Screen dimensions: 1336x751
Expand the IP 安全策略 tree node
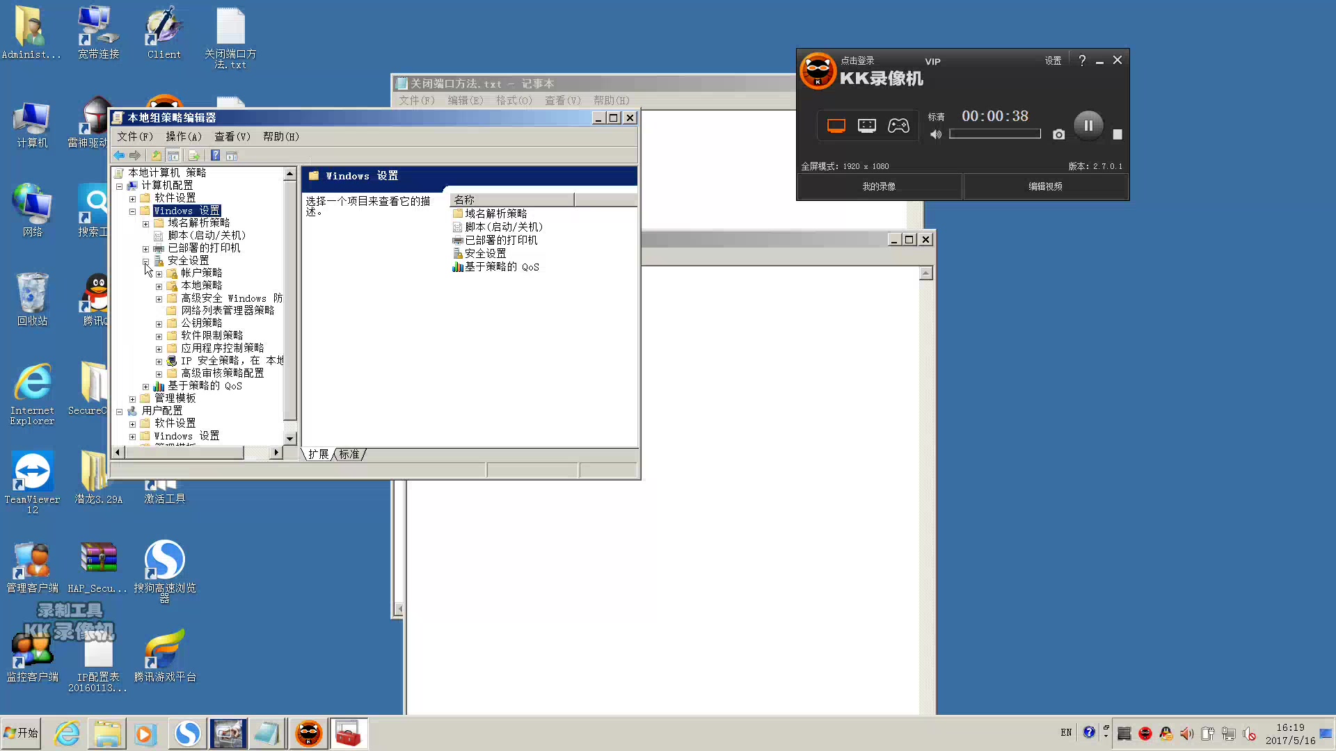pos(159,362)
